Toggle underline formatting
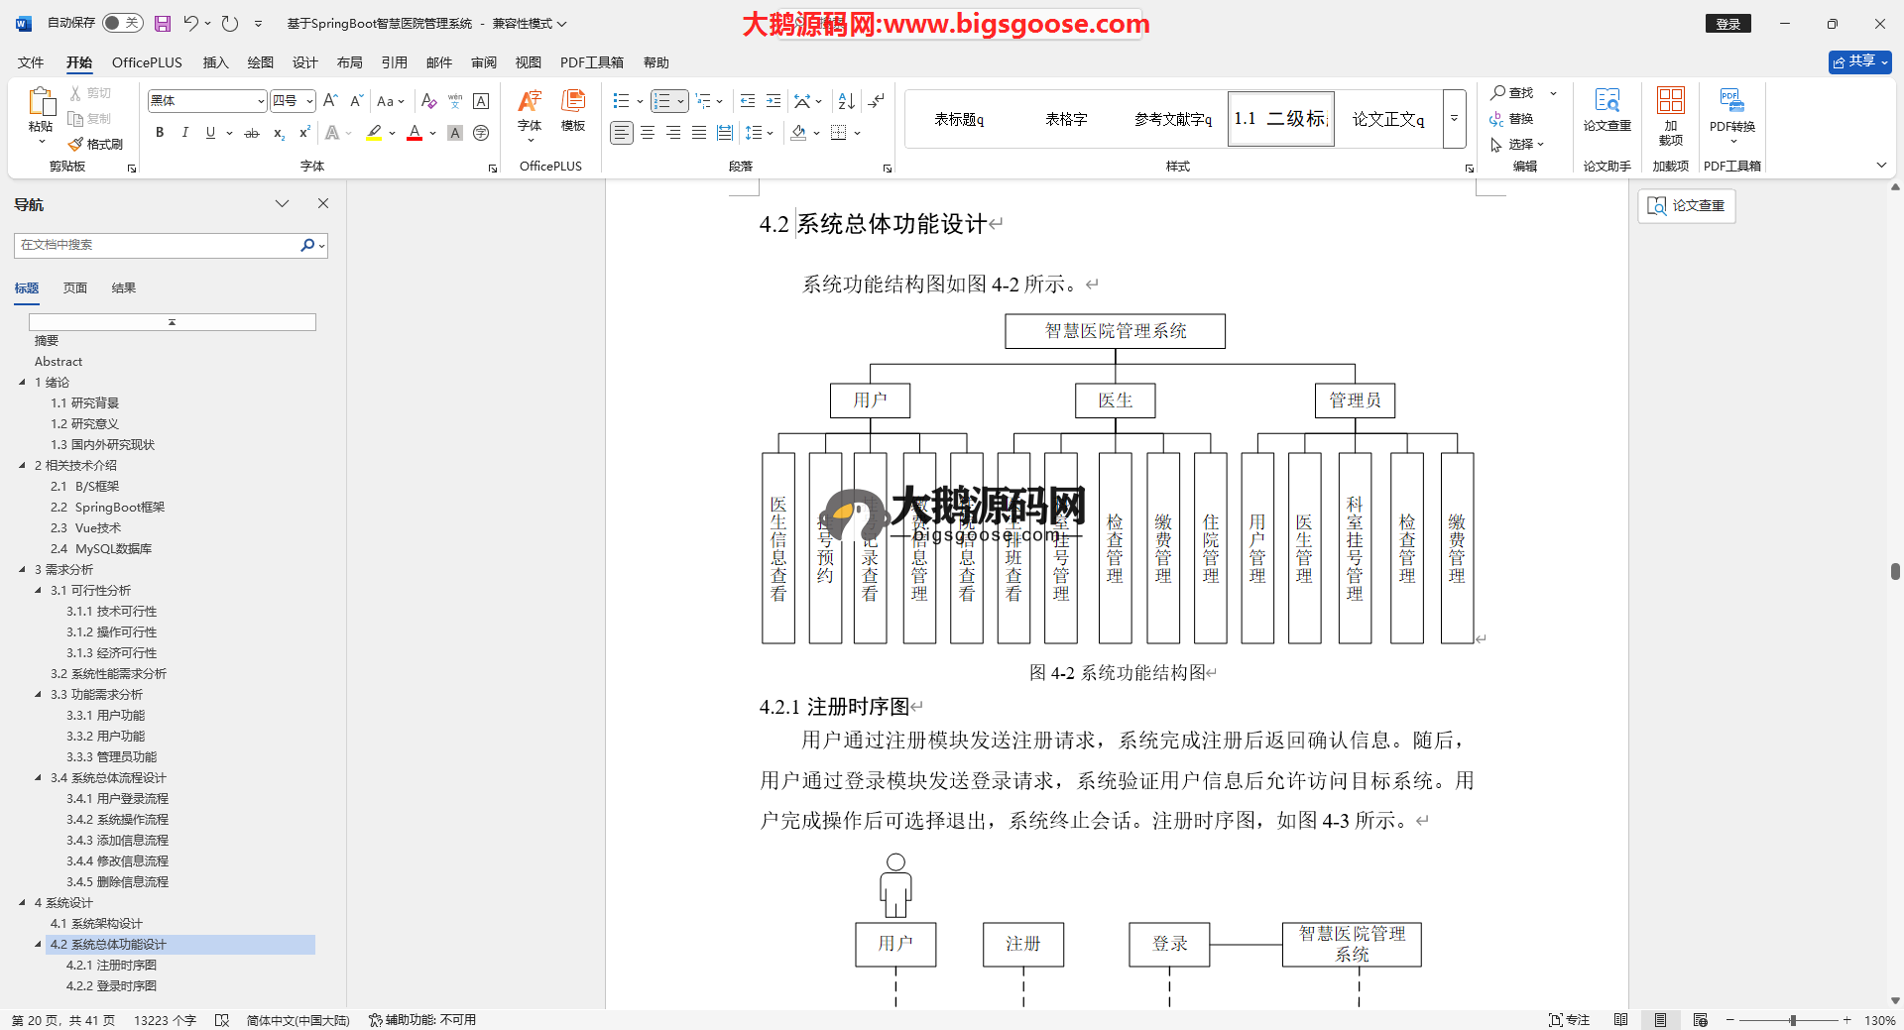Image resolution: width=1904 pixels, height=1030 pixels. pos(210,133)
